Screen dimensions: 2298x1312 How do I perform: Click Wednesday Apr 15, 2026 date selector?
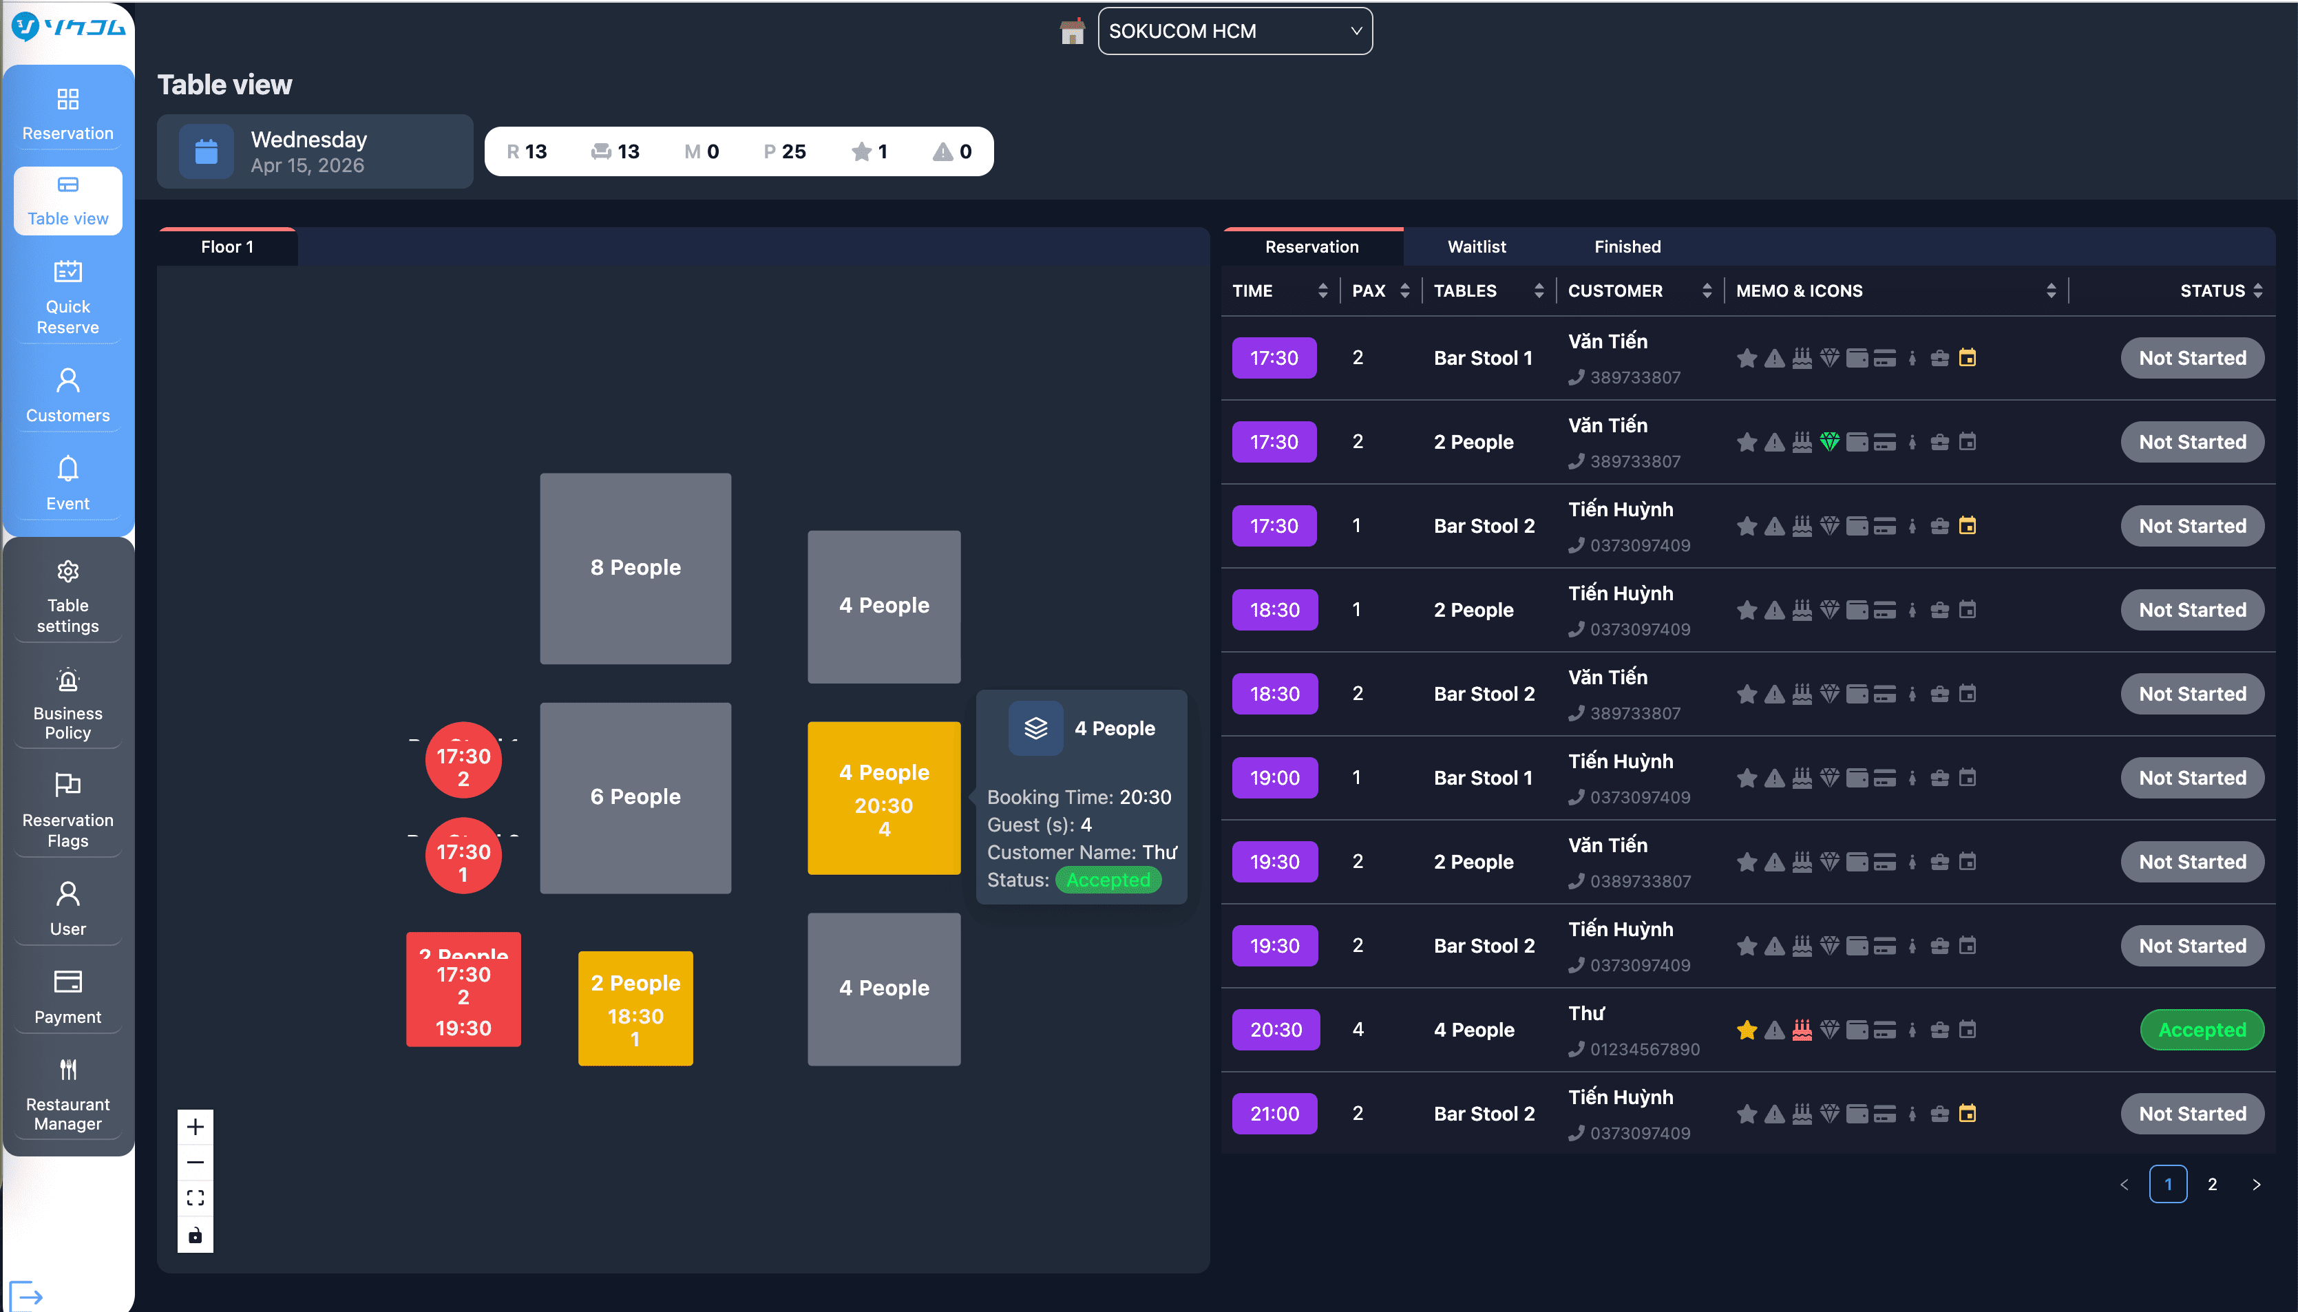tap(315, 151)
